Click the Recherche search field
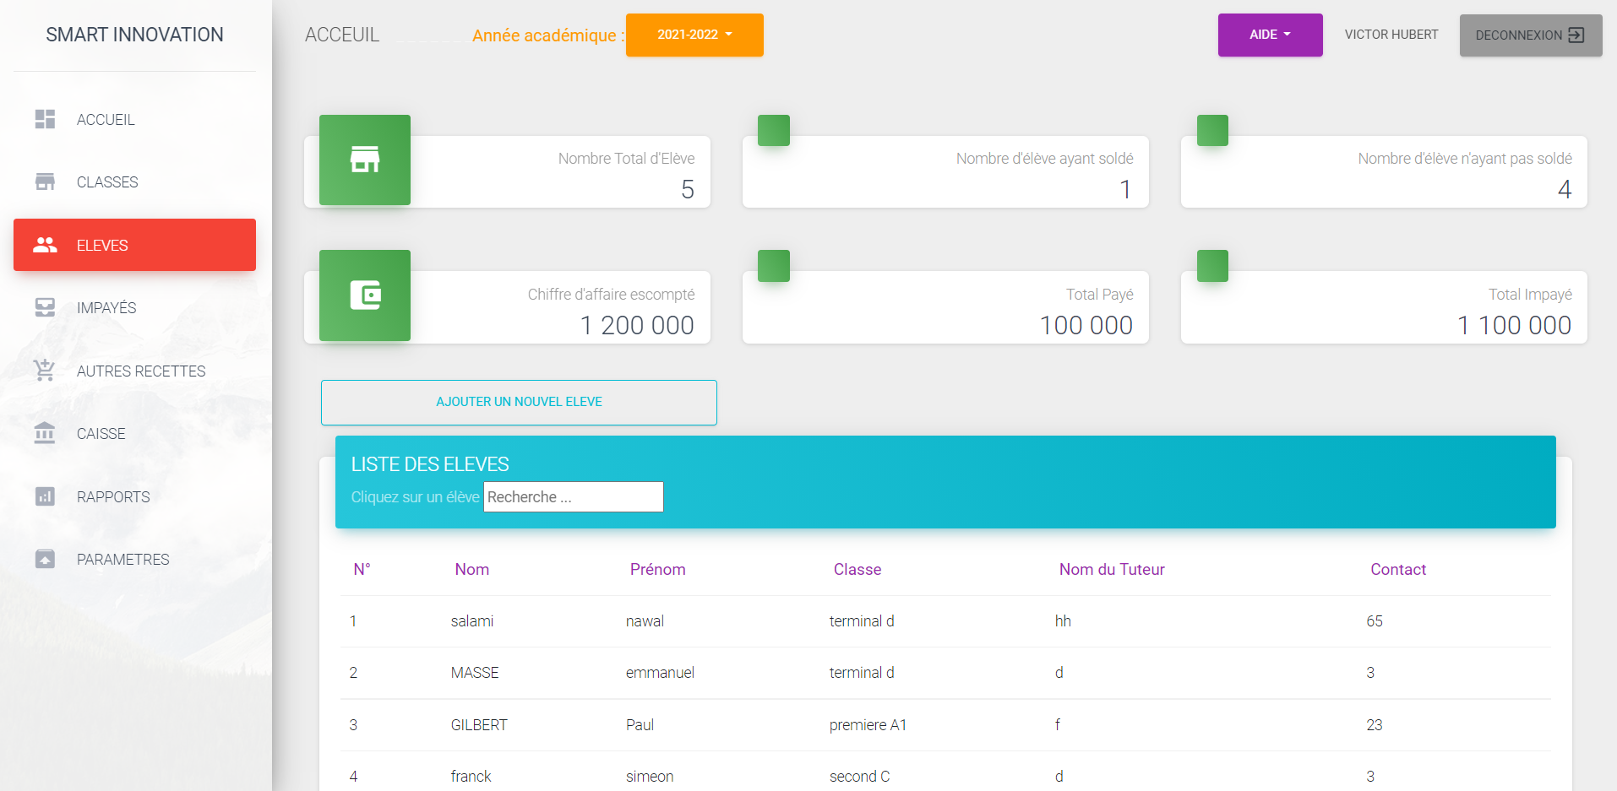 573,497
